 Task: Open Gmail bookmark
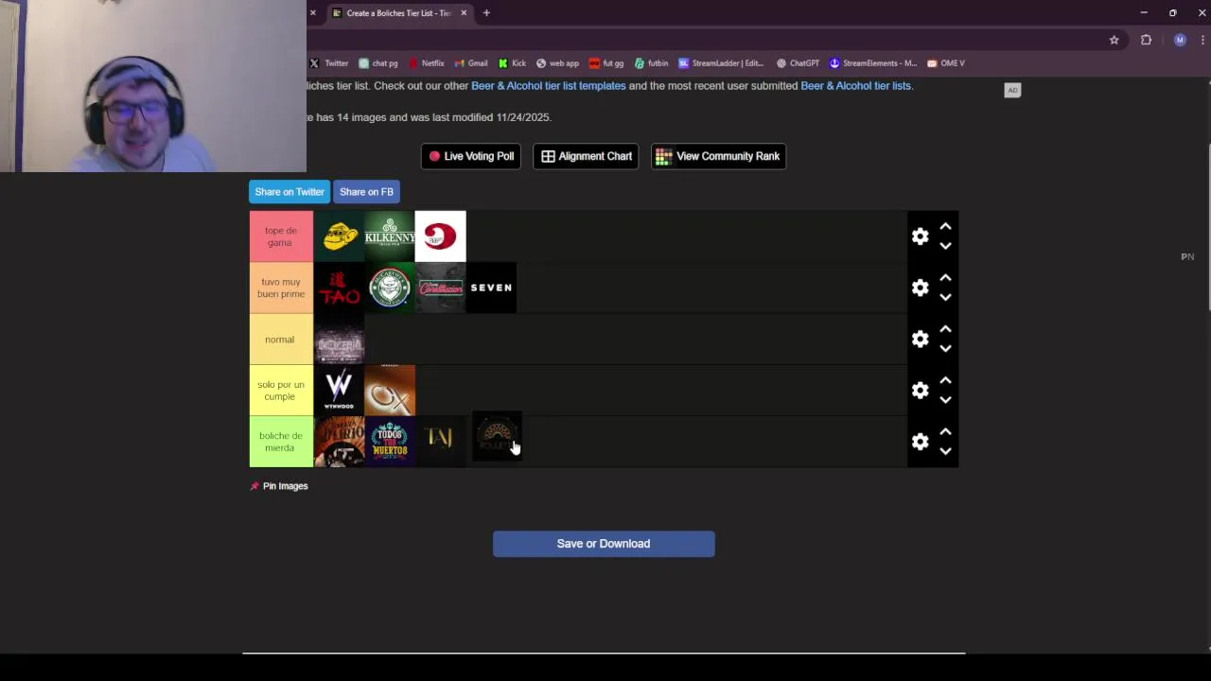(x=471, y=63)
